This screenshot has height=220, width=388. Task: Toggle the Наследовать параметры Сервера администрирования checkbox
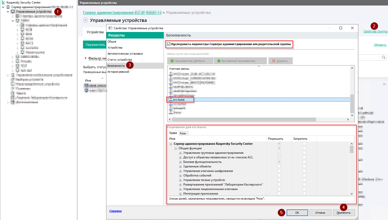coord(169,44)
